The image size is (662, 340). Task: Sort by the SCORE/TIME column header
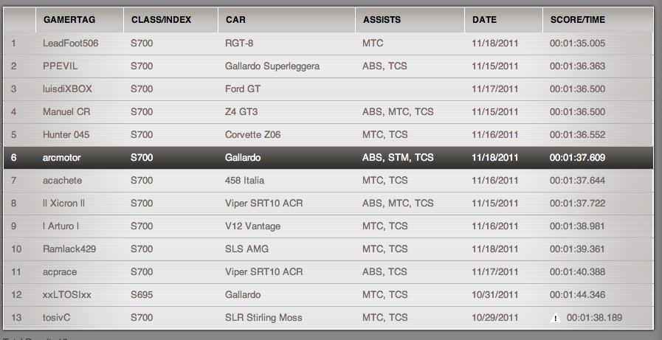pos(578,20)
